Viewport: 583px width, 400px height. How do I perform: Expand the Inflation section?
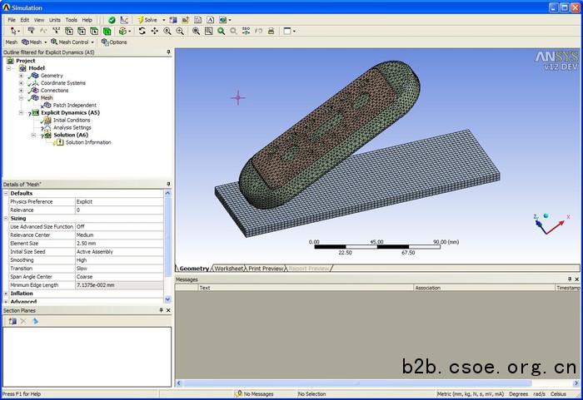click(6, 293)
